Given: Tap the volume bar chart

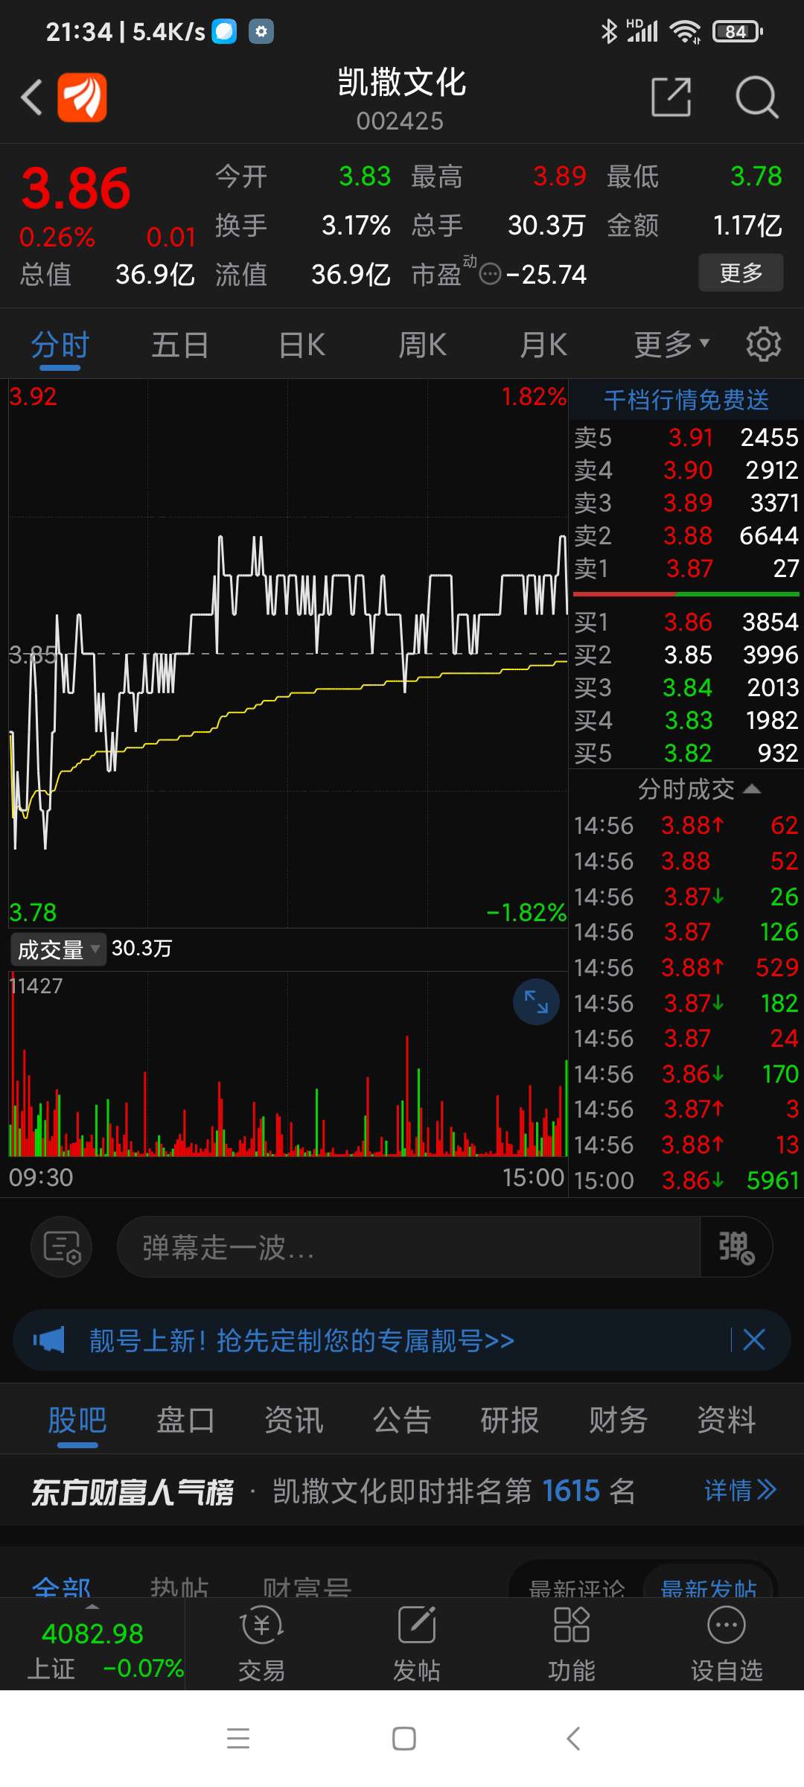Looking at the screenshot, I should 288,1065.
